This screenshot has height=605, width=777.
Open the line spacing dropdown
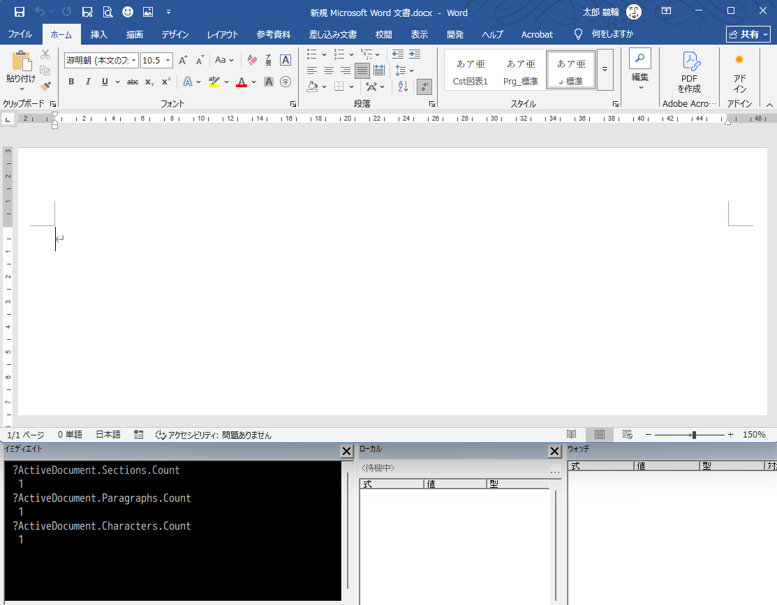tap(404, 70)
